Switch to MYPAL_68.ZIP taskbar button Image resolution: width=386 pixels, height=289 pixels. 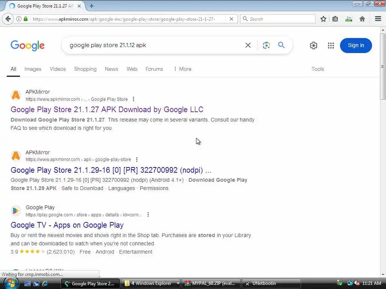coord(211,283)
